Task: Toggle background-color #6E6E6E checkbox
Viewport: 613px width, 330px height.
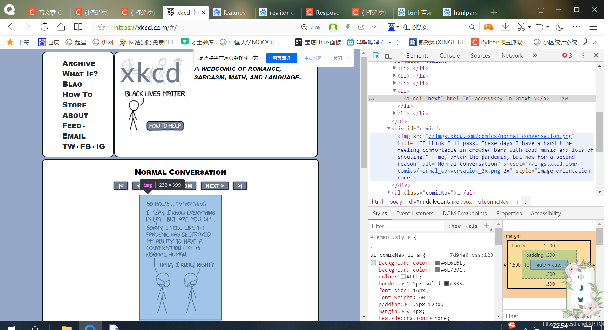Action: [x=373, y=262]
